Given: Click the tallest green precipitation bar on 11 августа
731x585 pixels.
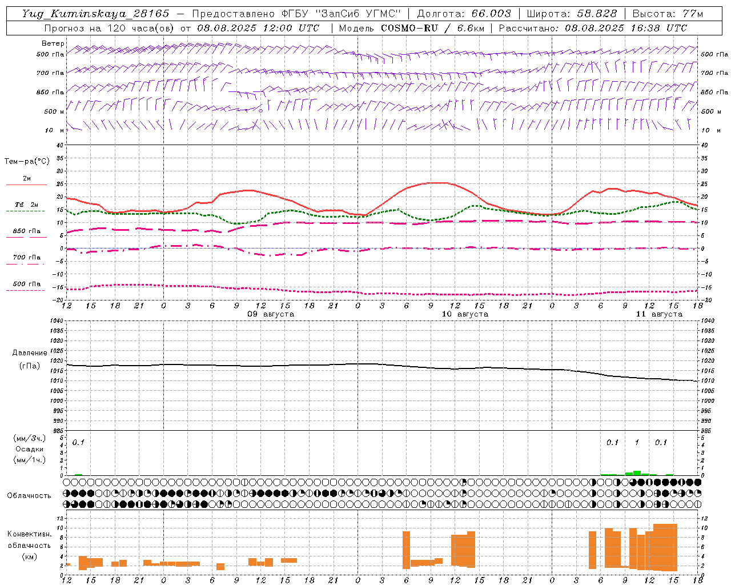Looking at the screenshot, I should [637, 473].
